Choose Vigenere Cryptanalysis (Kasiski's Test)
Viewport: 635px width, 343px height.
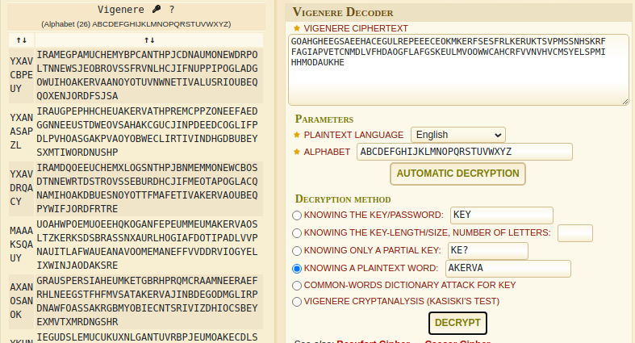[x=297, y=302]
